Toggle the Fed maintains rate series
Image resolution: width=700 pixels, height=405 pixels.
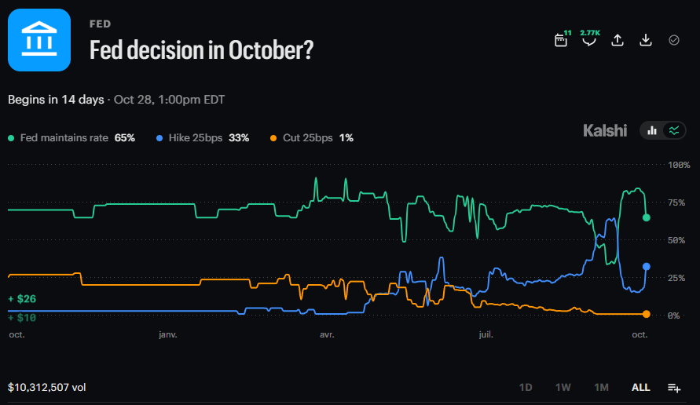coord(71,138)
